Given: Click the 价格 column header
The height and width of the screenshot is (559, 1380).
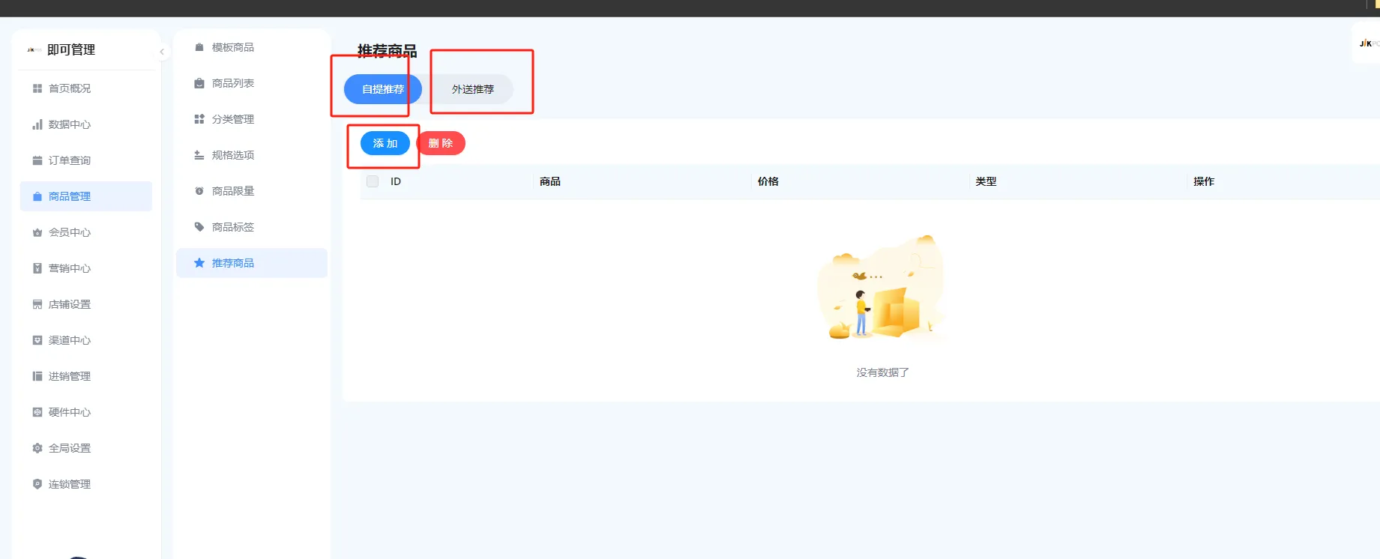Looking at the screenshot, I should click(768, 181).
